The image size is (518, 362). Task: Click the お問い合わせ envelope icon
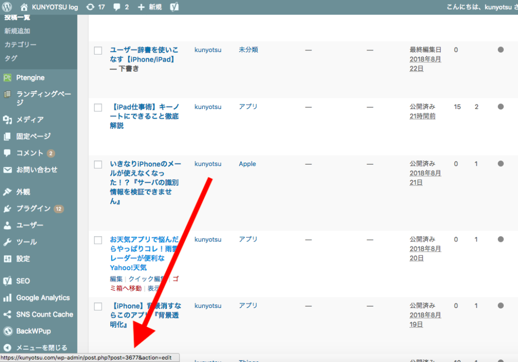7,170
